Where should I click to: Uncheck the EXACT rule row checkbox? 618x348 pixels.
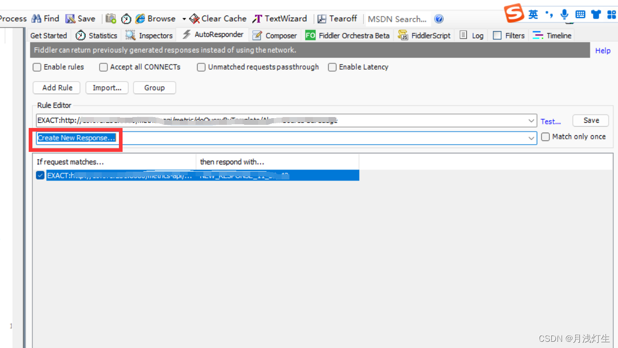(x=40, y=175)
